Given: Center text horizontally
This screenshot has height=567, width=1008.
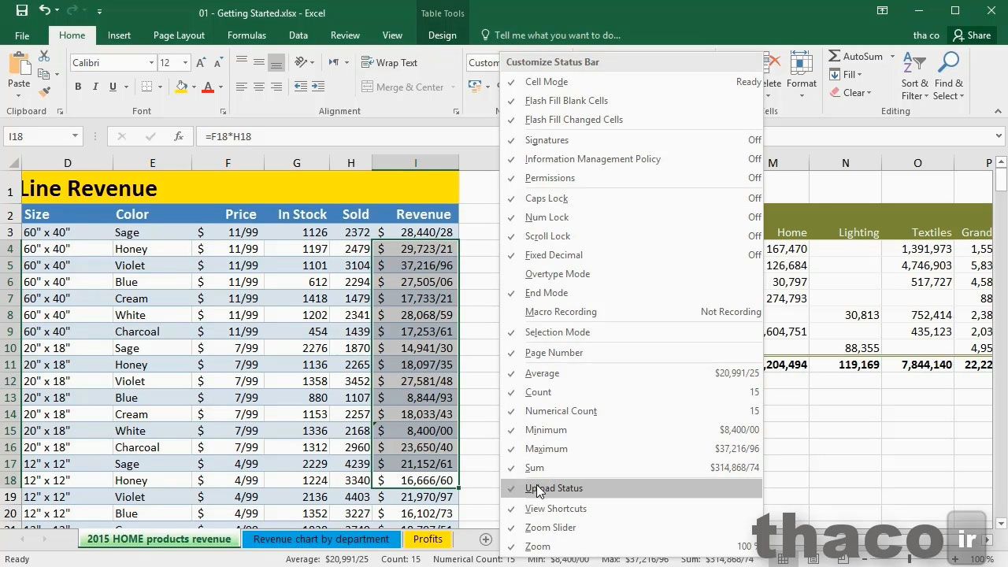Looking at the screenshot, I should (258, 87).
